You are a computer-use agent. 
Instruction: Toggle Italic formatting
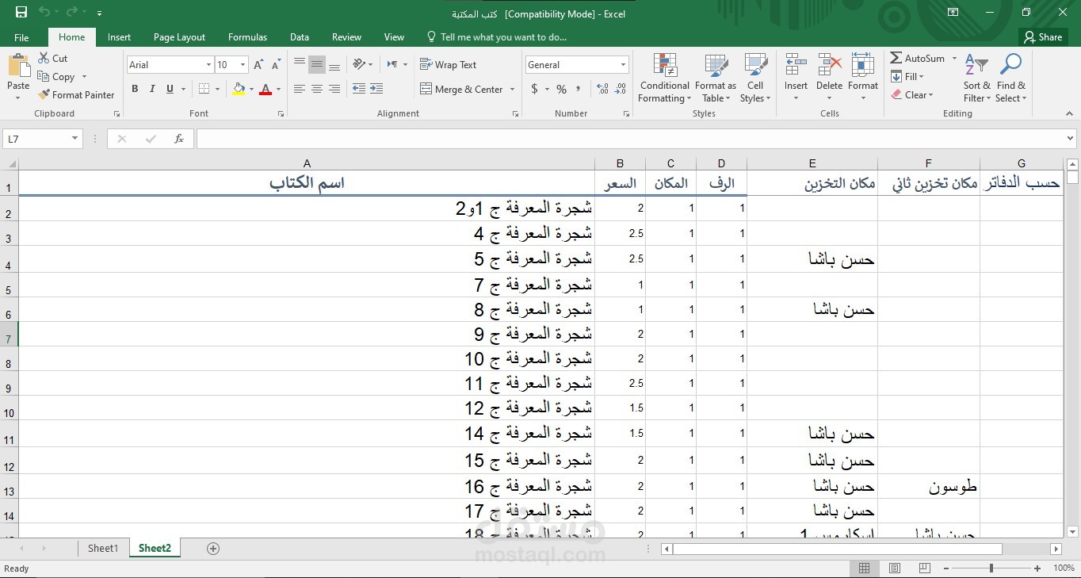tap(152, 89)
